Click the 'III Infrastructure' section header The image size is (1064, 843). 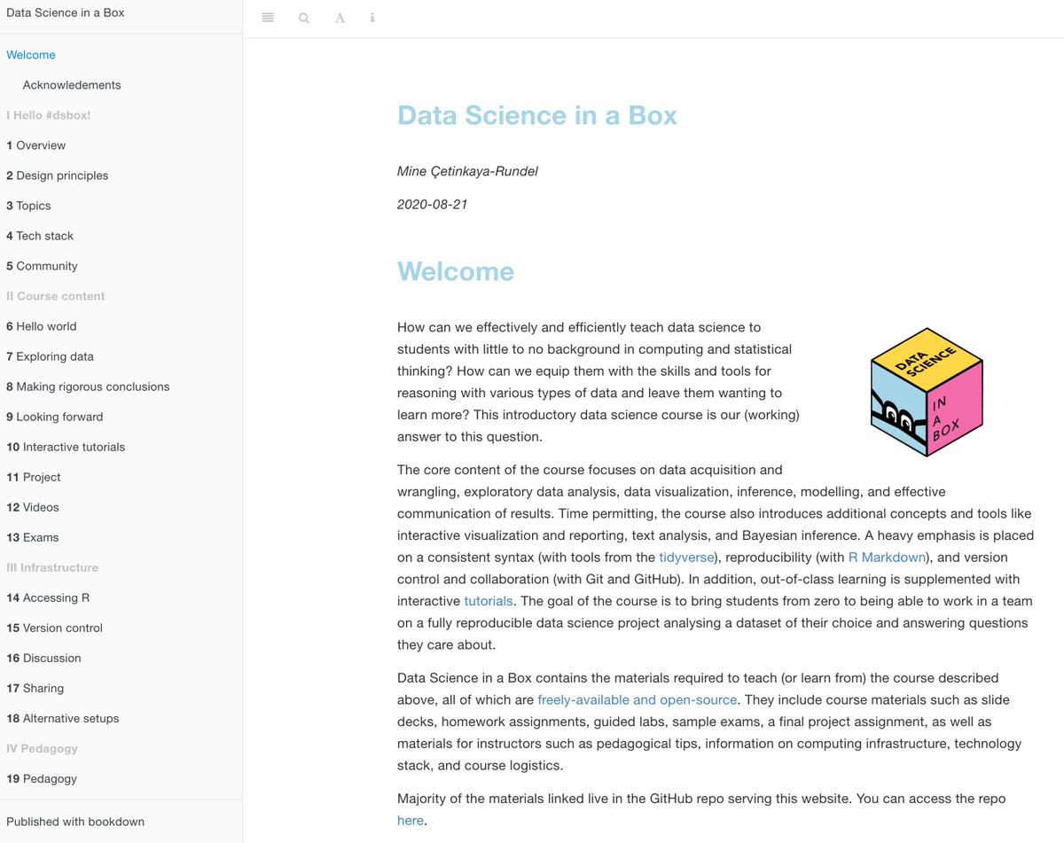[x=52, y=567]
